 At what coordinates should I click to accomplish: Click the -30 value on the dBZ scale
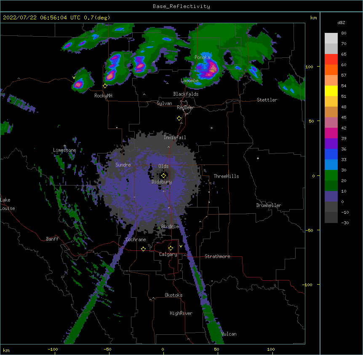pyautogui.click(x=345, y=223)
